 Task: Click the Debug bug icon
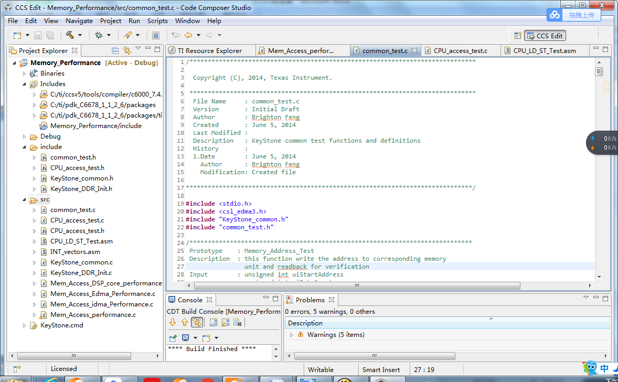(99, 36)
